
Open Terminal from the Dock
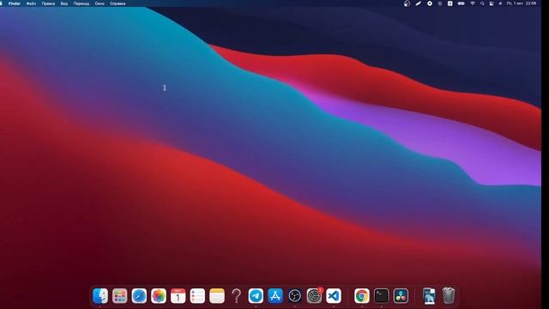point(381,296)
